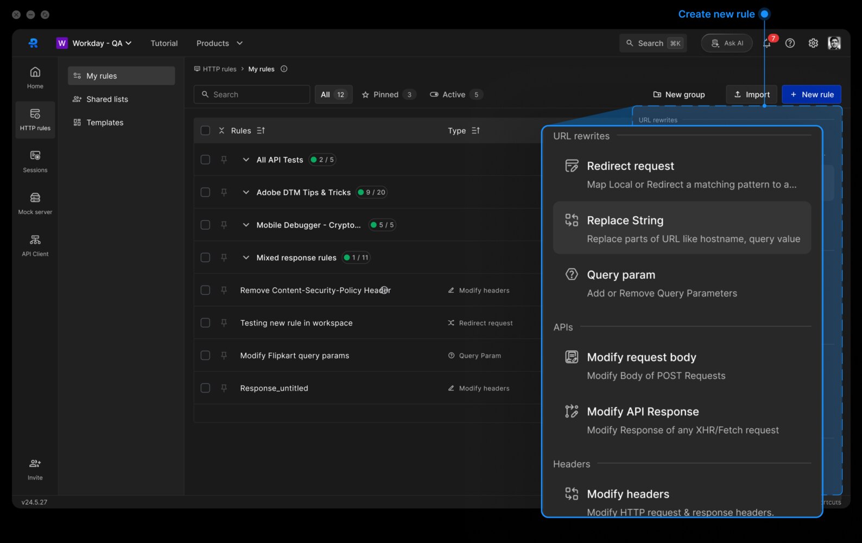Click info icon next to My rules breadcrumb
The width and height of the screenshot is (862, 543).
coord(284,69)
